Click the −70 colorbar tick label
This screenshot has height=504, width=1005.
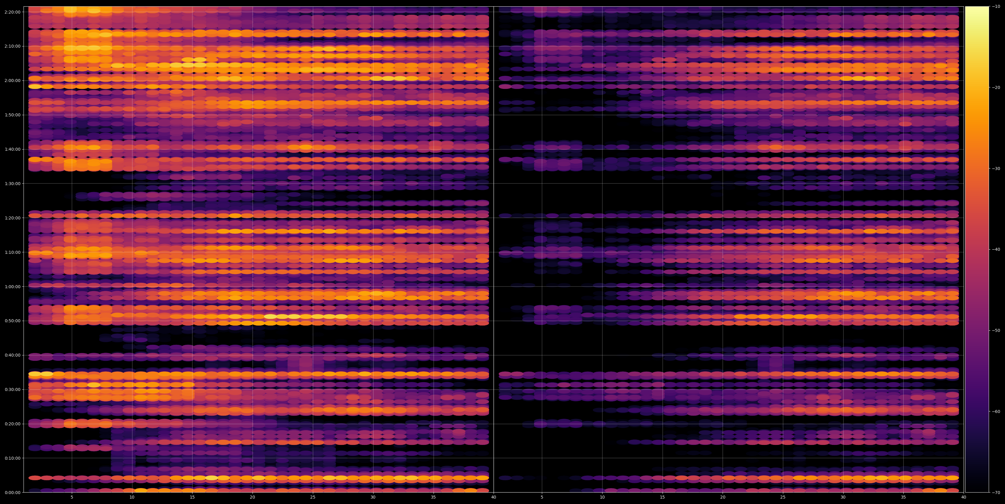pos(996,493)
